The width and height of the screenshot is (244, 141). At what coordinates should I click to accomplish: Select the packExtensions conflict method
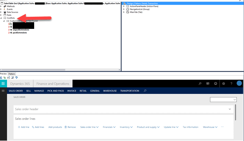coord(20,33)
